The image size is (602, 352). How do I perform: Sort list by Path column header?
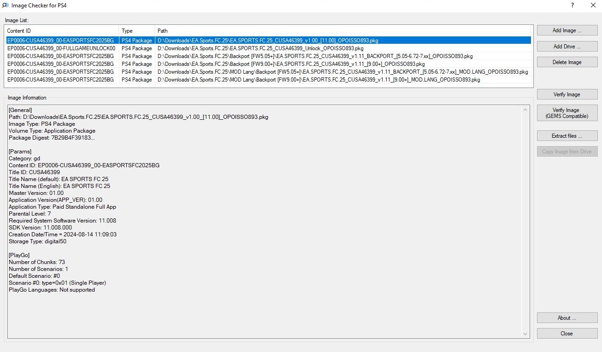pyautogui.click(x=344, y=31)
